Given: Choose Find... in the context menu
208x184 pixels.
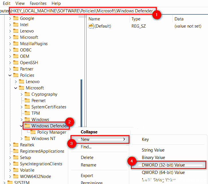Looking at the screenshot, I should tap(86, 147).
